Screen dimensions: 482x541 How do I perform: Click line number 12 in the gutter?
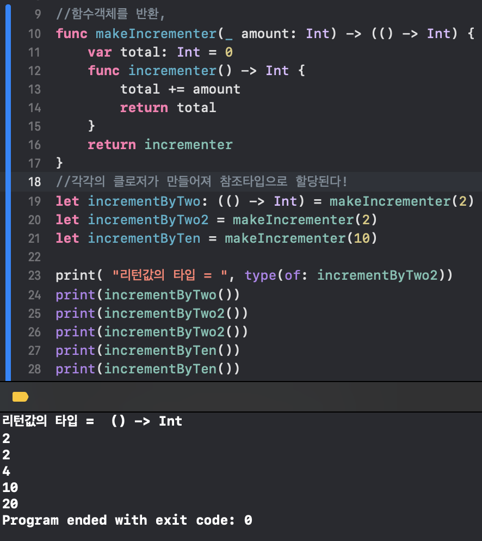[34, 71]
